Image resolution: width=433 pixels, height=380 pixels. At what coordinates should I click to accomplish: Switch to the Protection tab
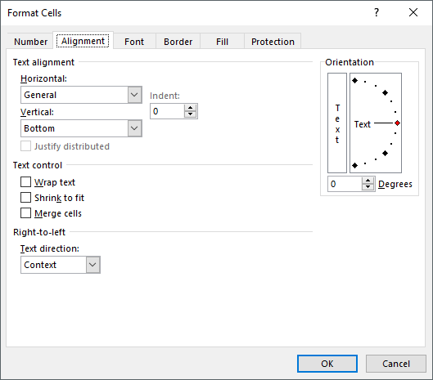coord(273,42)
